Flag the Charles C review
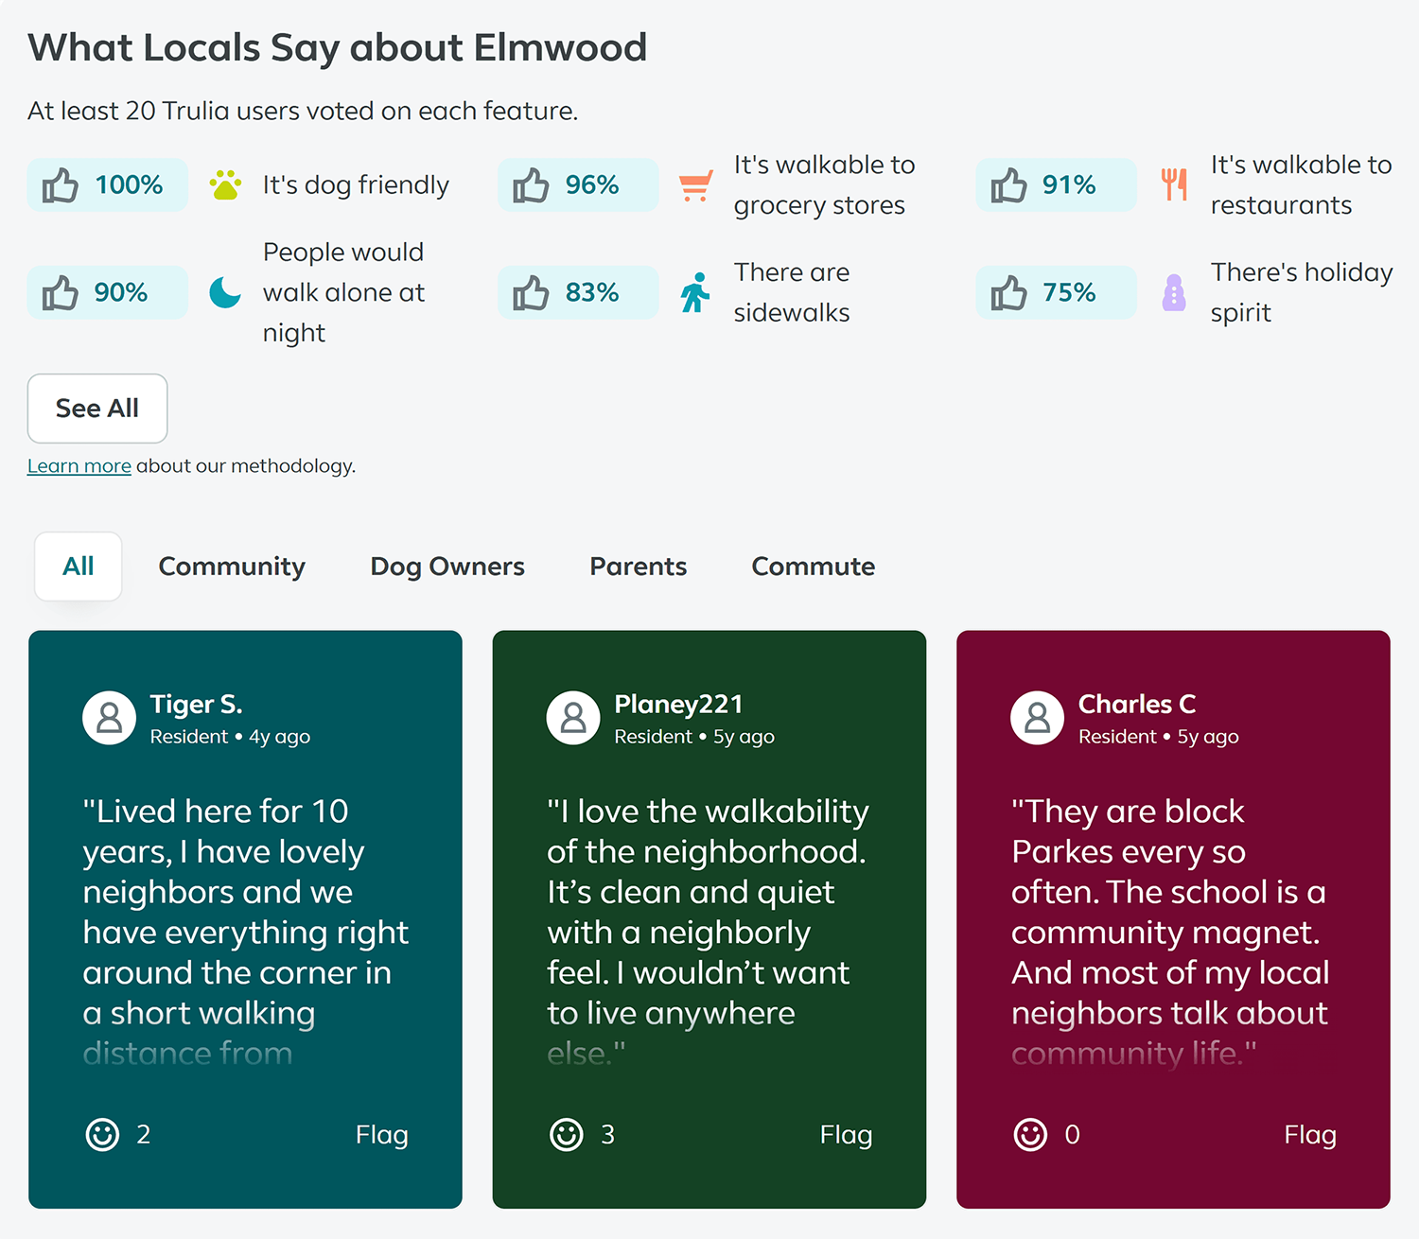The image size is (1419, 1239). coord(1310,1134)
